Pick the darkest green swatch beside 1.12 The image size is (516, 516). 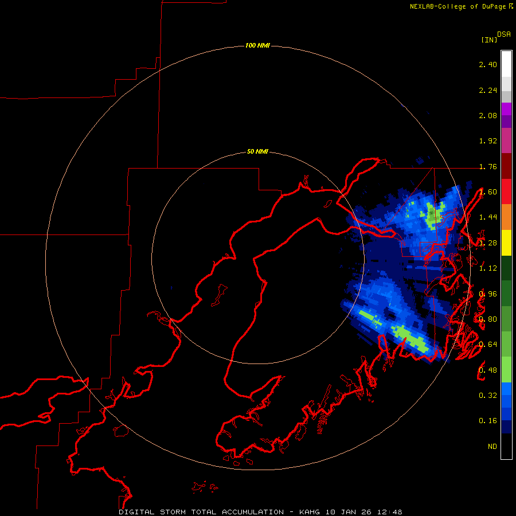point(506,268)
